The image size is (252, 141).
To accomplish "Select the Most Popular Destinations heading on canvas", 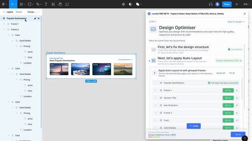I will [62, 61].
